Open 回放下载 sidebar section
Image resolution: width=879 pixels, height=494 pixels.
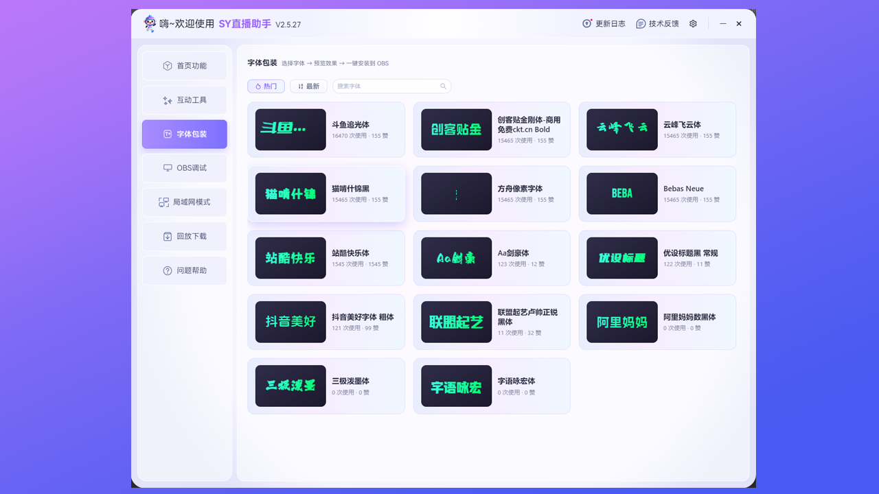185,236
